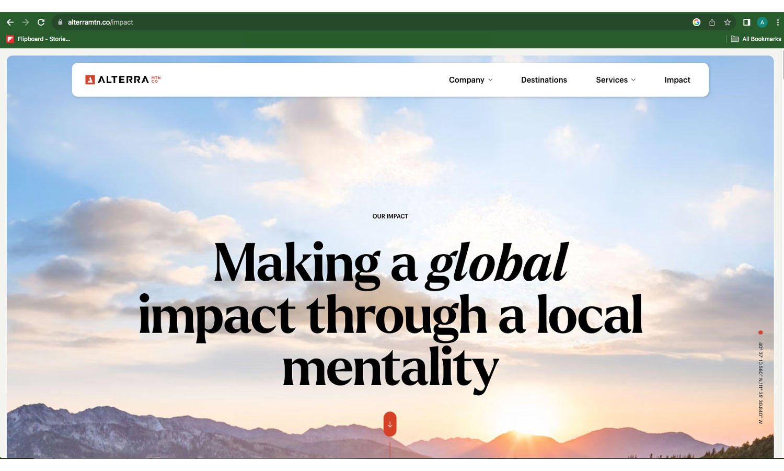
Task: Select Impact in the navigation bar
Action: tap(677, 80)
